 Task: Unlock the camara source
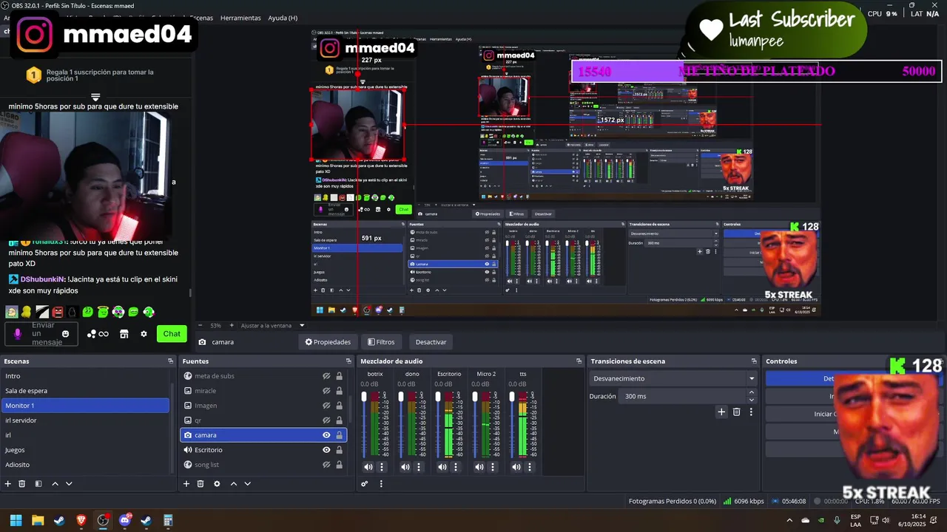[339, 435]
